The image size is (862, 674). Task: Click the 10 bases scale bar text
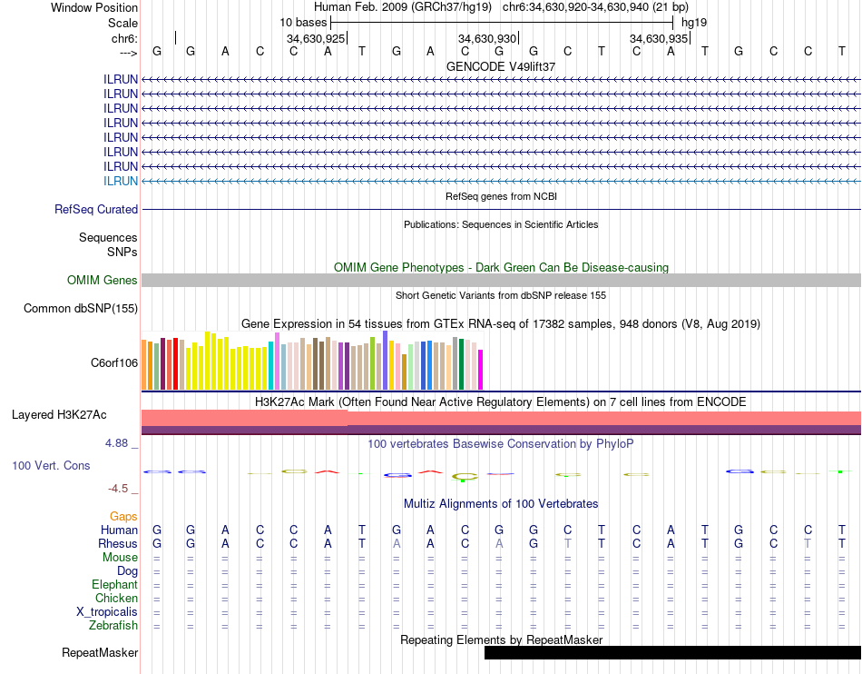(303, 23)
